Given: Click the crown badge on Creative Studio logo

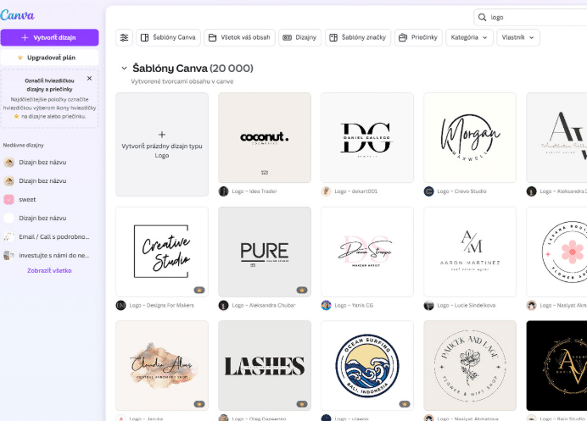Looking at the screenshot, I should click(199, 290).
